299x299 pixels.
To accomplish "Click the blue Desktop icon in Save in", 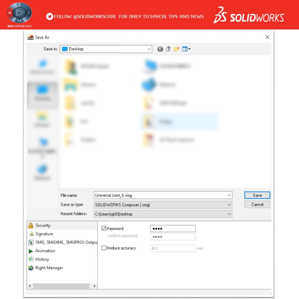I will [x=65, y=49].
